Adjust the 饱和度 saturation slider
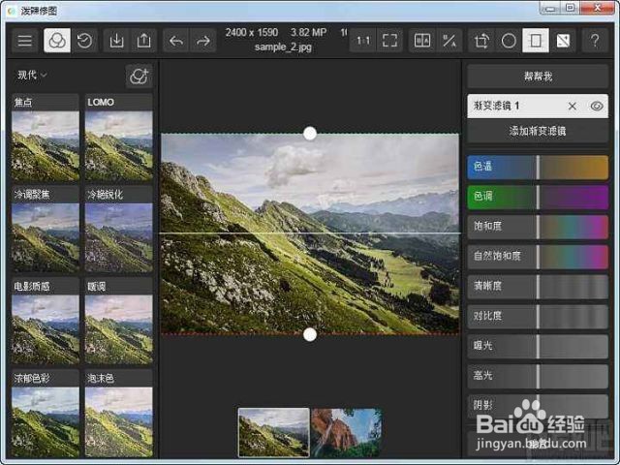The height and width of the screenshot is (465, 620). coord(538,227)
